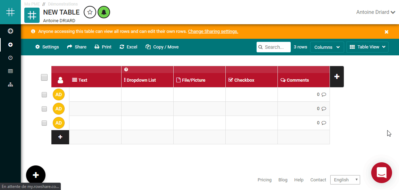Click the third row's AD avatar
Viewport: 399px width, 190px height.
[x=59, y=123]
